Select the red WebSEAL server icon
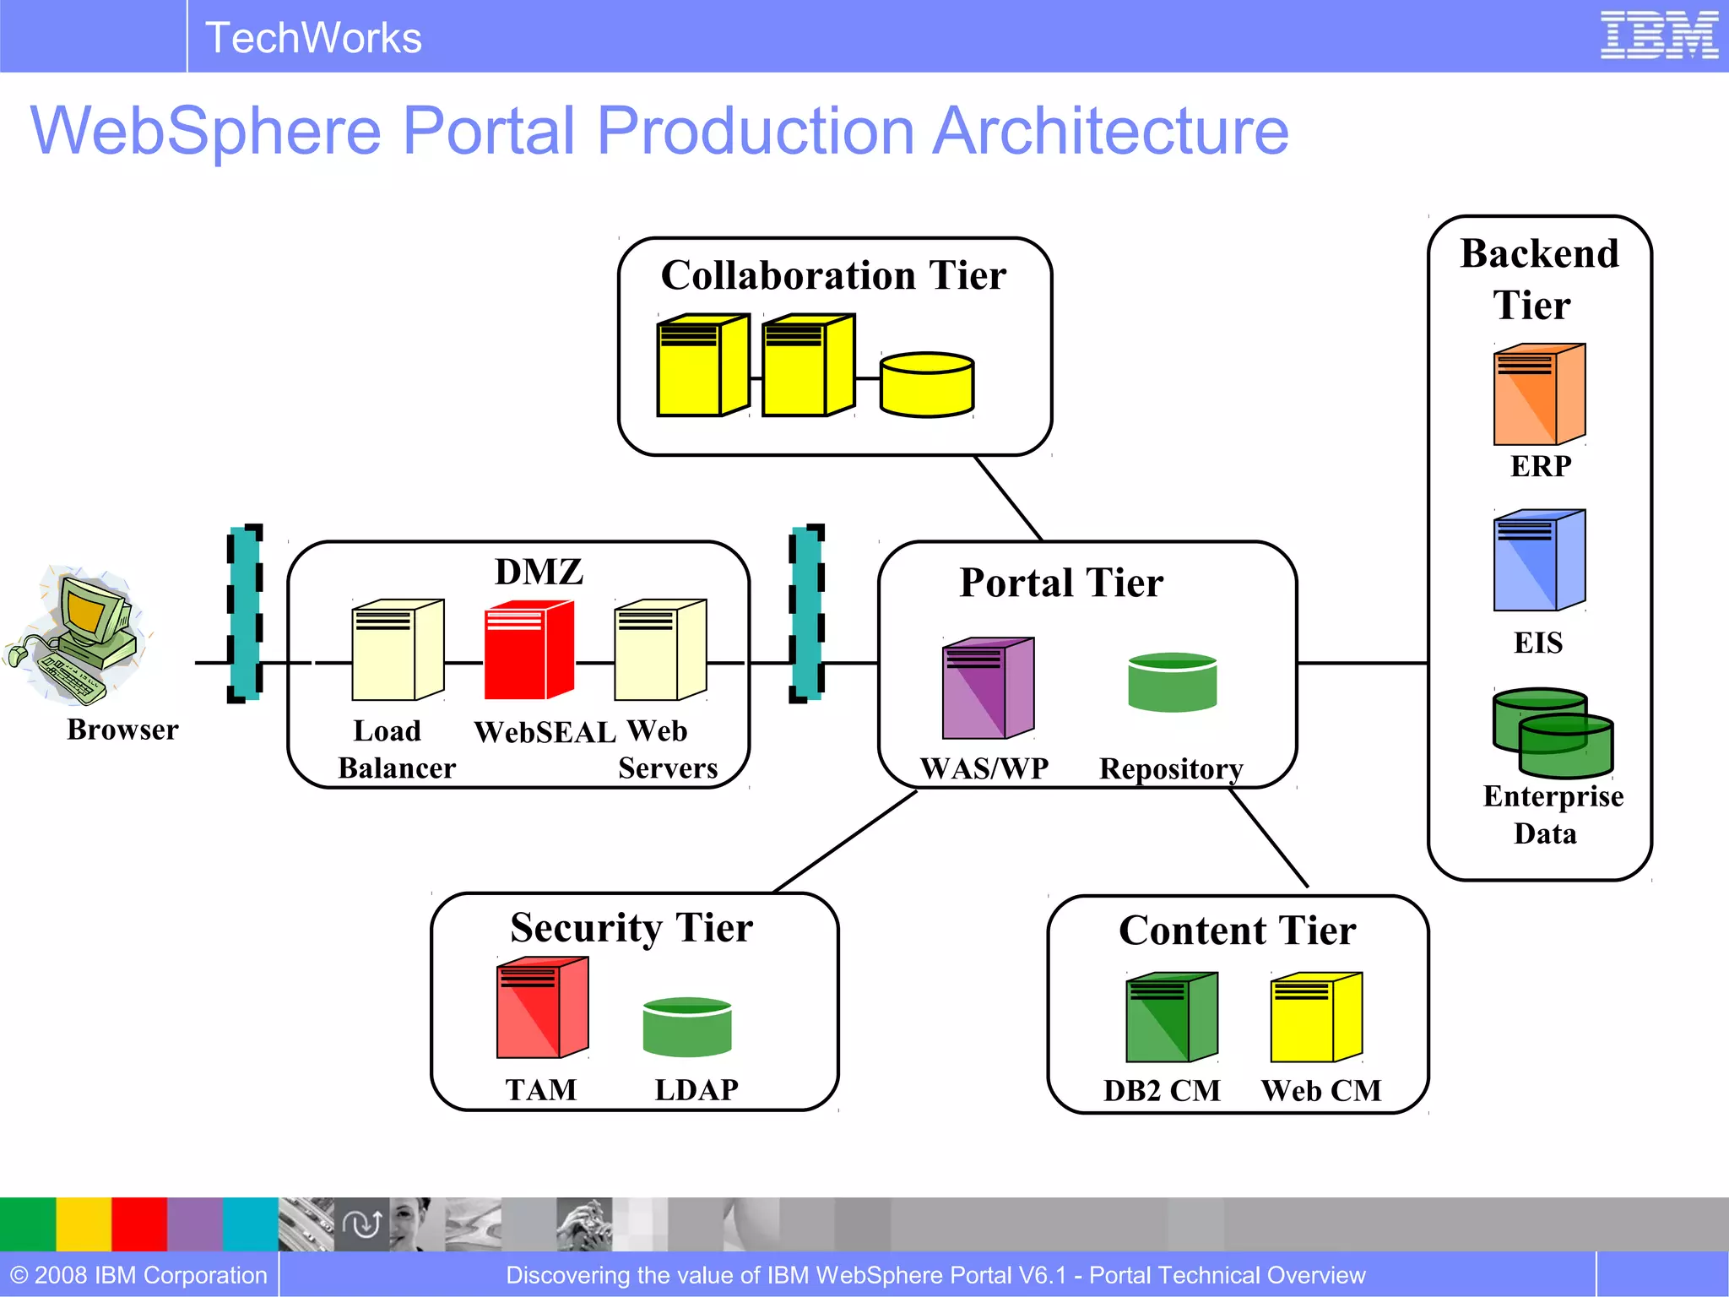 pyautogui.click(x=528, y=650)
